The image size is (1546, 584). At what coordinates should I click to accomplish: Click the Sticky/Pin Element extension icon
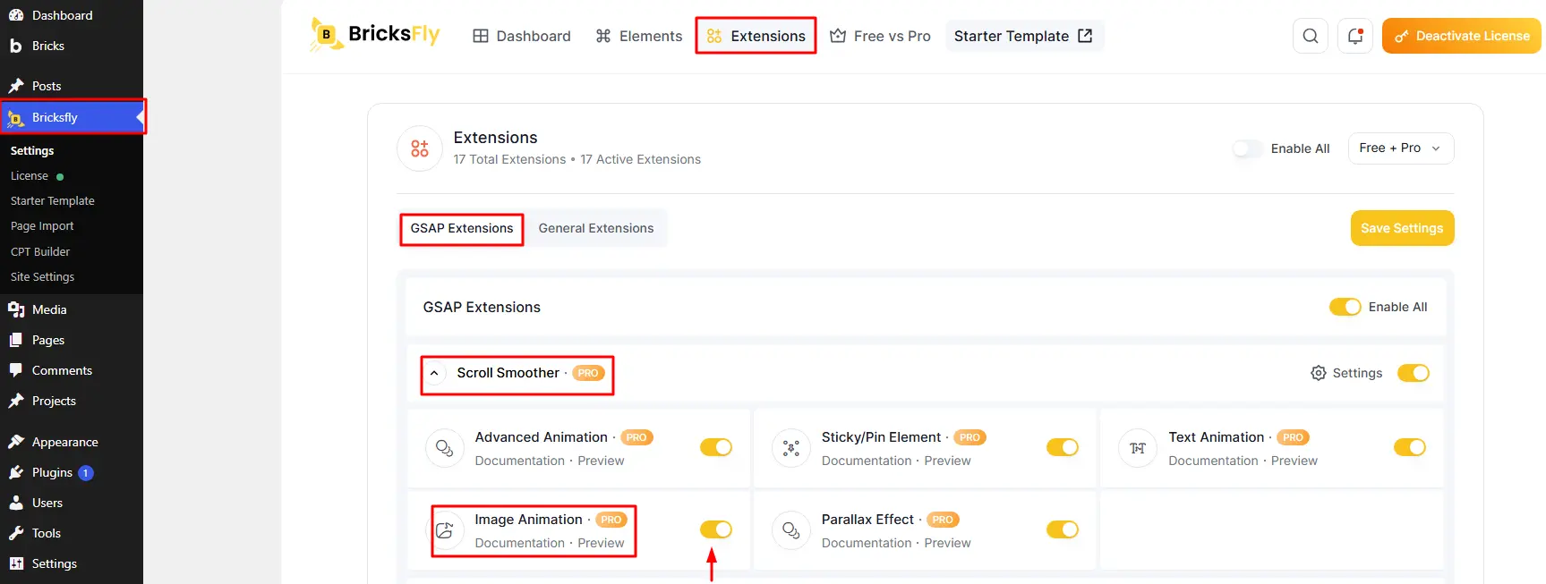point(791,448)
